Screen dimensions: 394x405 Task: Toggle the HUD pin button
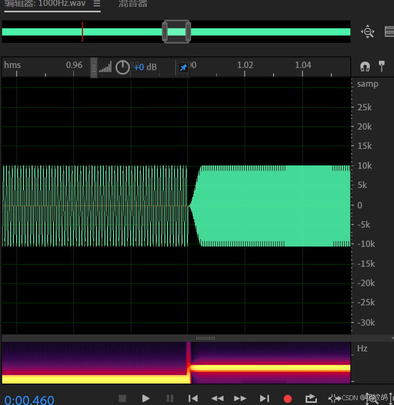click(183, 68)
